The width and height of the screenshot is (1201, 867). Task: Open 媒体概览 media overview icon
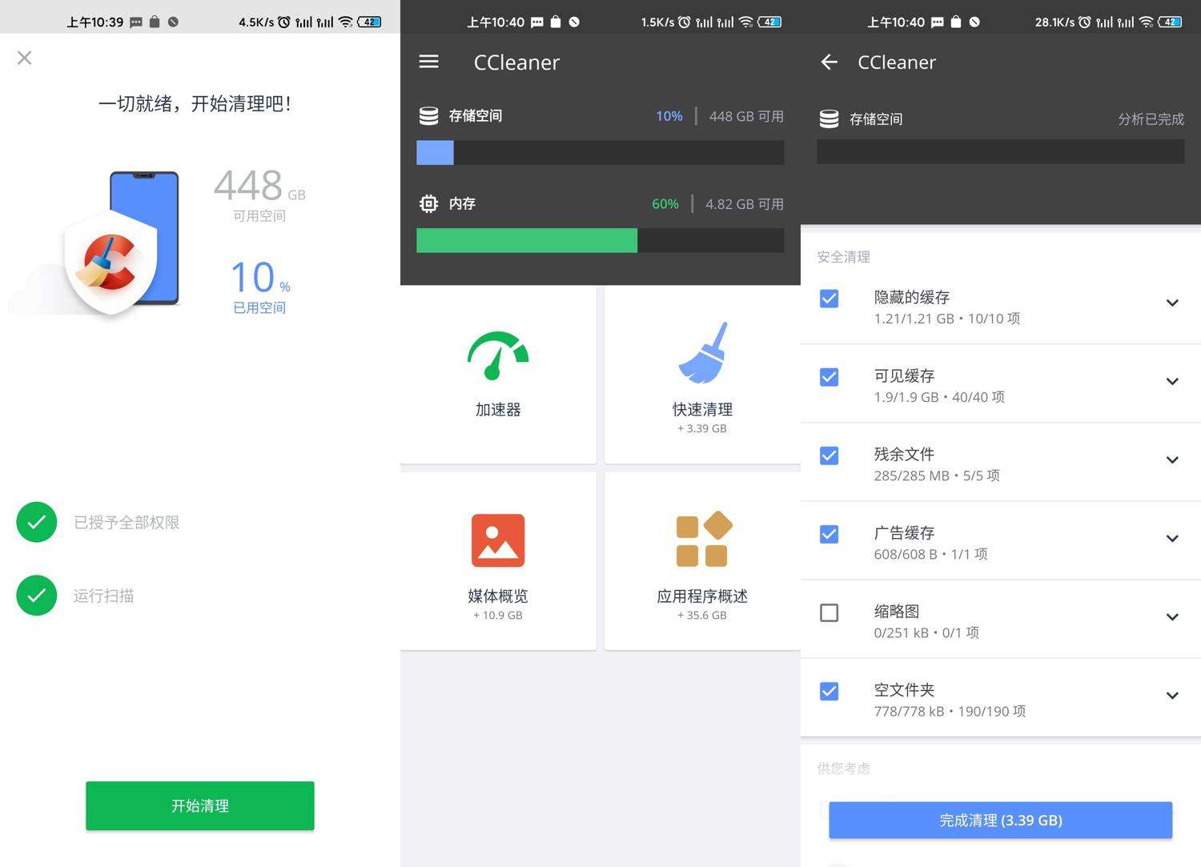[x=497, y=540]
